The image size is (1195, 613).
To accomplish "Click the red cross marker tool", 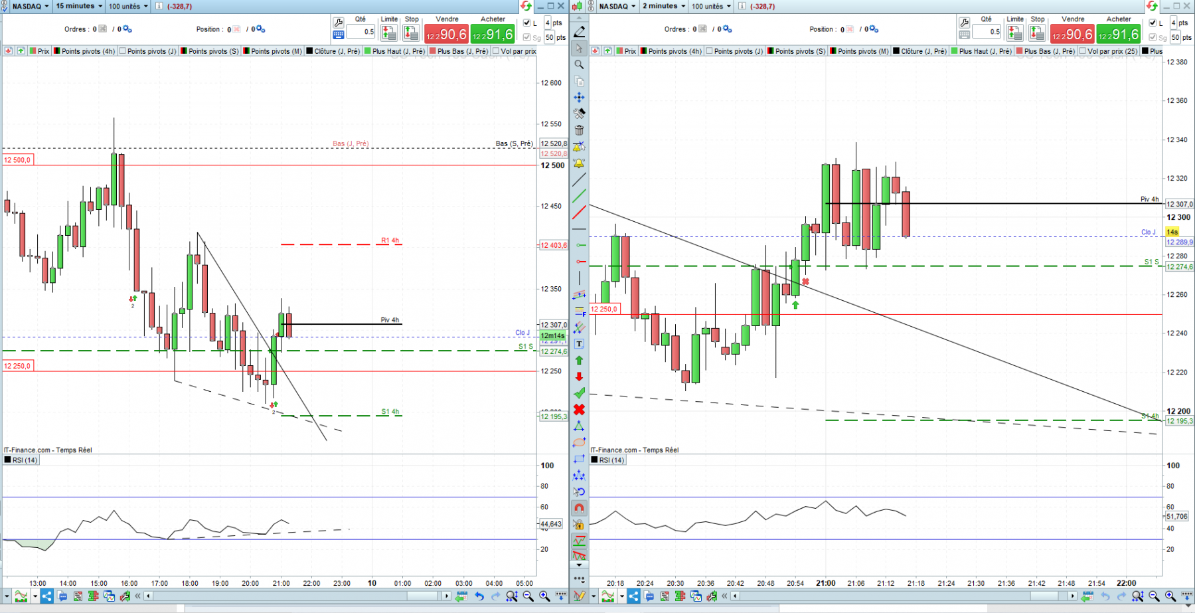I will click(579, 410).
